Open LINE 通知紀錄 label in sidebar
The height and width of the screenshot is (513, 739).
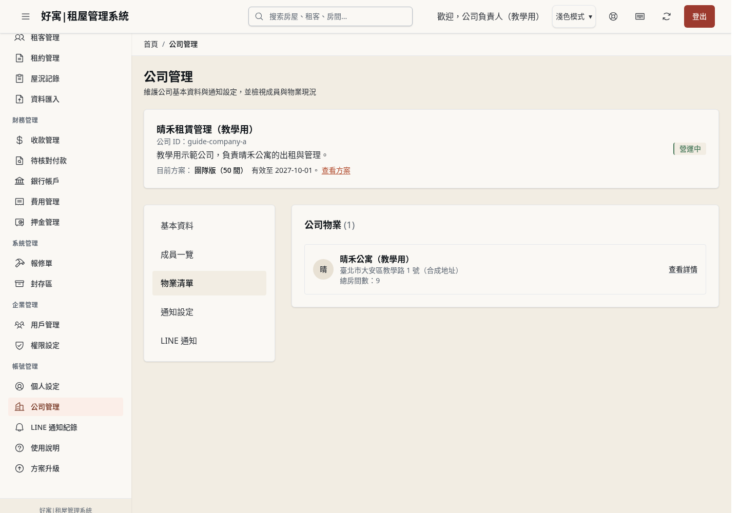click(54, 427)
